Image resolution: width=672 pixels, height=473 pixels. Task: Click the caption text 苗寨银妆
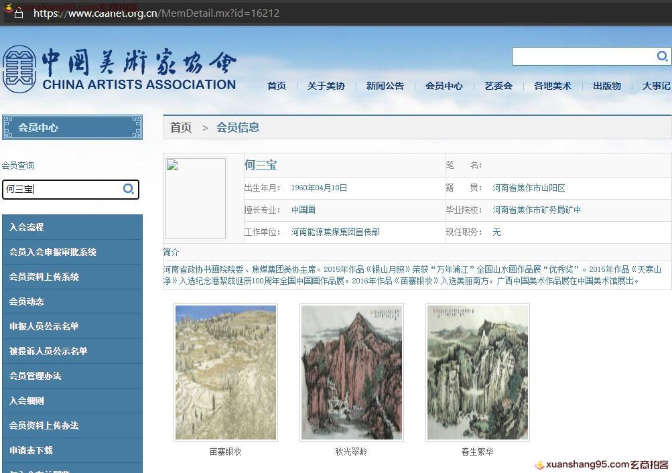[225, 452]
